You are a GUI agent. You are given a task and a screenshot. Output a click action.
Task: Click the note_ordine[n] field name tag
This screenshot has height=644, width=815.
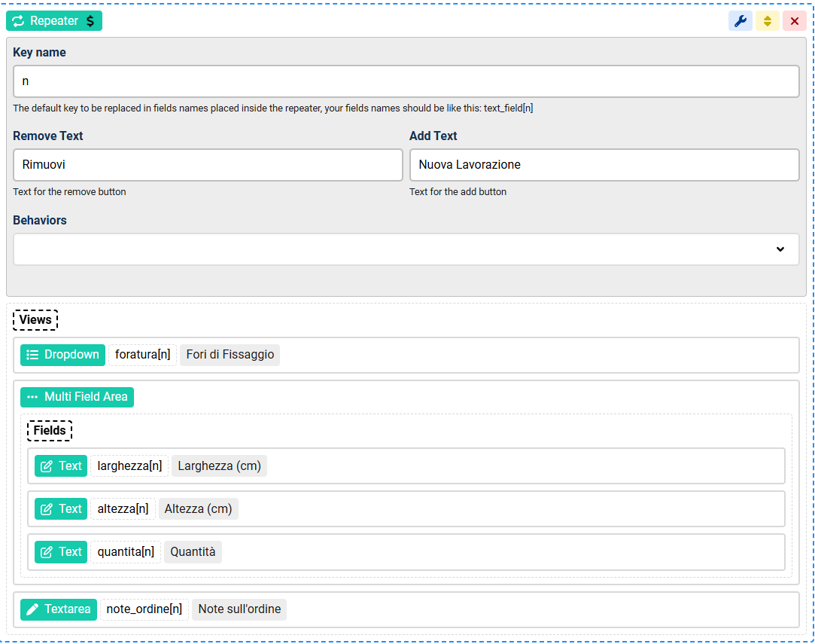point(144,609)
